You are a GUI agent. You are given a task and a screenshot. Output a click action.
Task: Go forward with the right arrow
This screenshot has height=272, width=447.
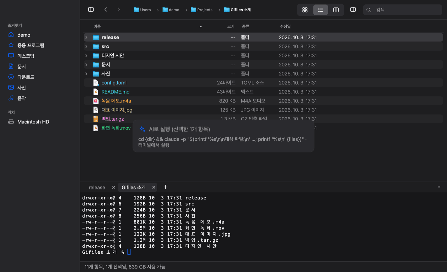point(119,9)
